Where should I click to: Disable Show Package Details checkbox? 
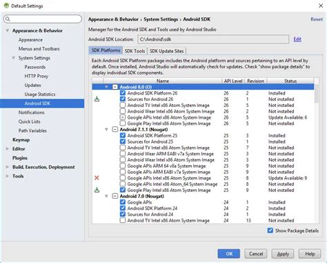(x=270, y=231)
